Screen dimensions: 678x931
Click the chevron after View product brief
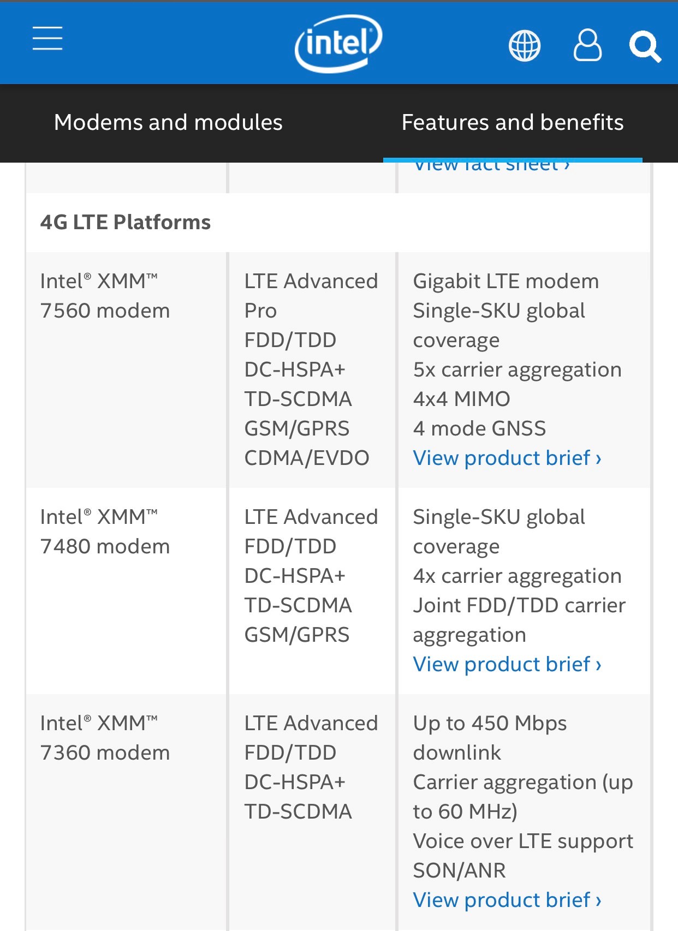pos(598,459)
